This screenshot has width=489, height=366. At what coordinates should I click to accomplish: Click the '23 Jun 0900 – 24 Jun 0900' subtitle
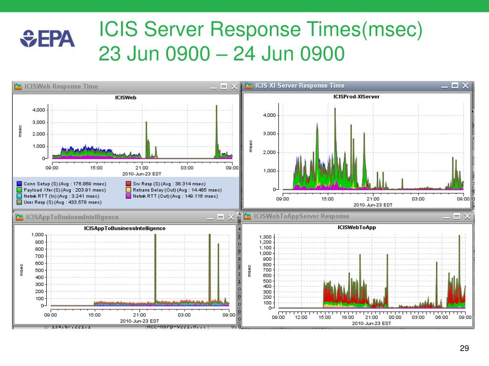coord(222,53)
